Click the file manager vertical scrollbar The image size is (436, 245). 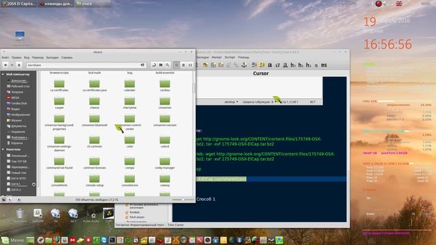click(x=193, y=88)
